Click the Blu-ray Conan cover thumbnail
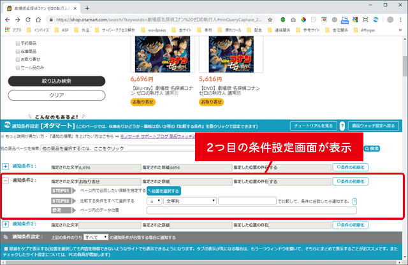Image resolution: width=408 pixels, height=265 pixels. [163, 54]
